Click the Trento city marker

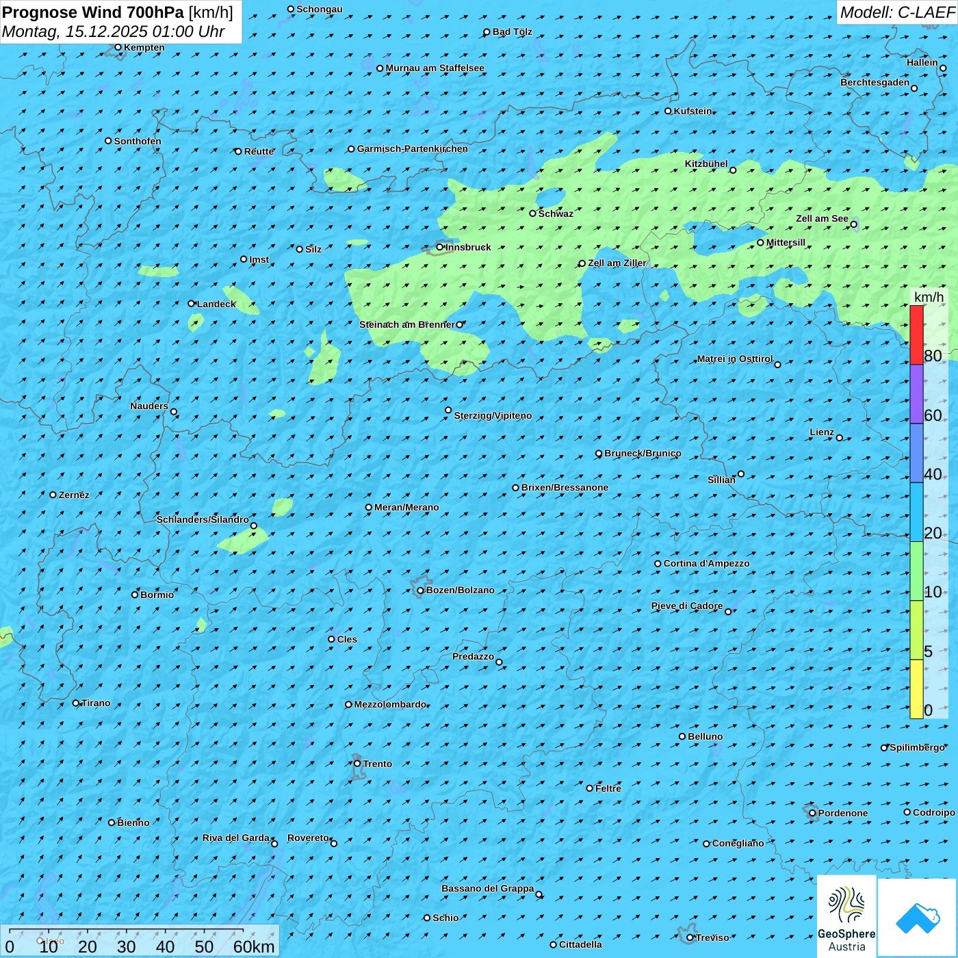(357, 764)
